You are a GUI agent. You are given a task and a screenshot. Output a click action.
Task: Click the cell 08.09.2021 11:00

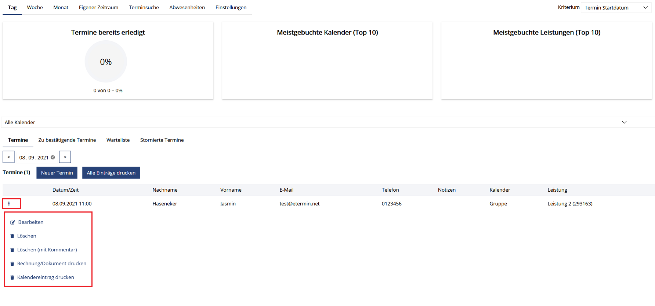coord(72,204)
